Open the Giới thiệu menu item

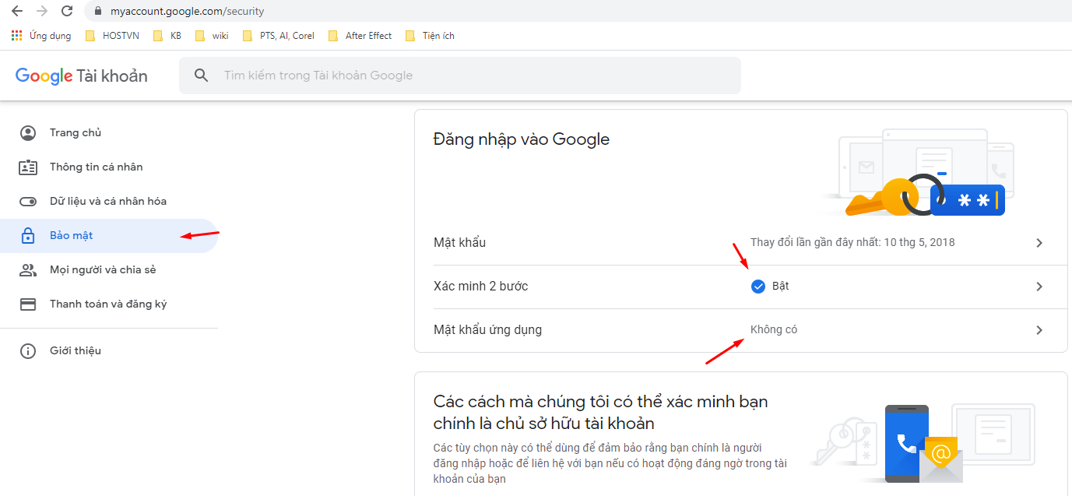[109, 351]
